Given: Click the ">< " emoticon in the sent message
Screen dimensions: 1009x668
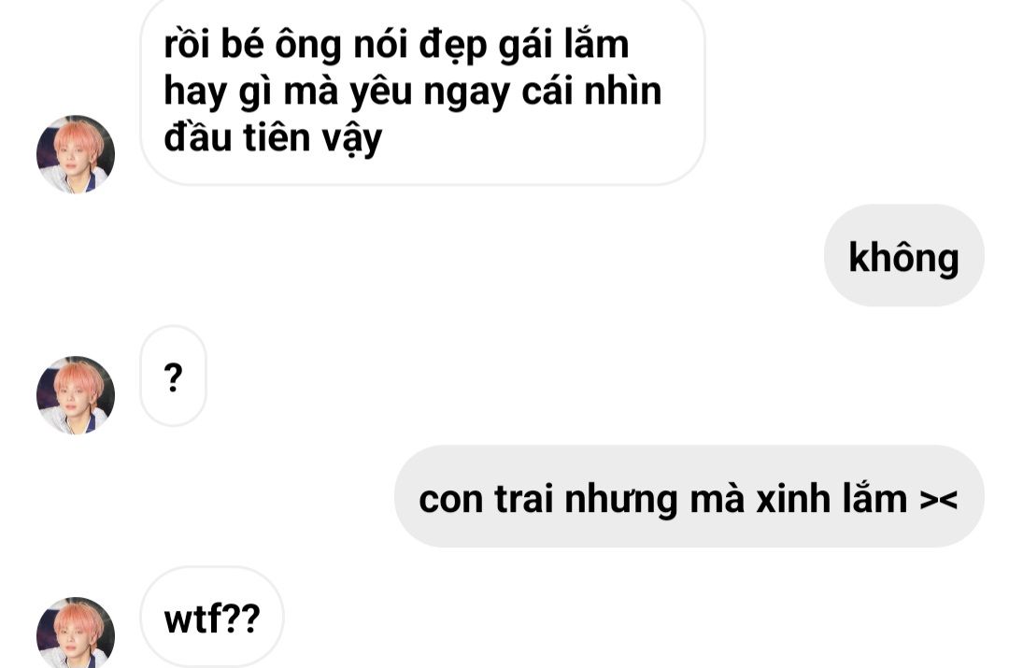Looking at the screenshot, I should (938, 500).
